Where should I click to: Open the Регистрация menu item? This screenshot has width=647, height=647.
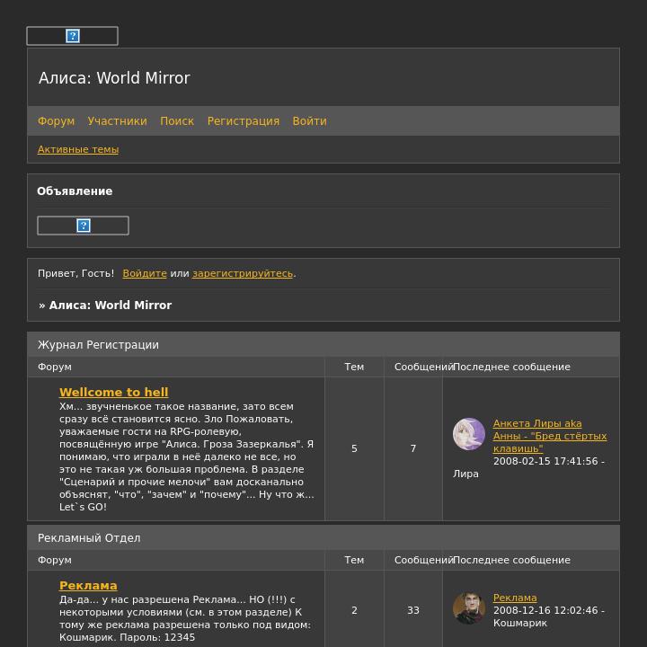[x=244, y=121]
